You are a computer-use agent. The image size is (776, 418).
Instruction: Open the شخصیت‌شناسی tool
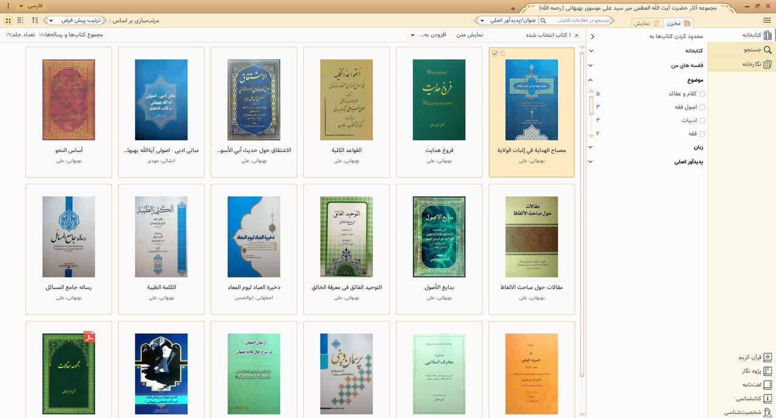pos(748,412)
